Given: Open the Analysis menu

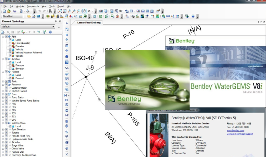Looking at the screenshot, I should coord(20,6).
